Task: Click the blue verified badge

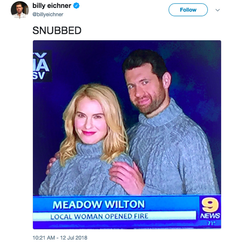Action: [x=76, y=6]
